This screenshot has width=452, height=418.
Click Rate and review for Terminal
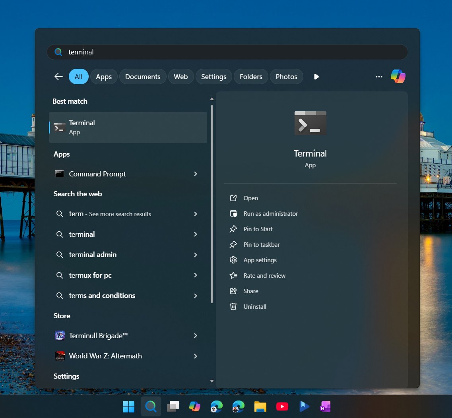[264, 275]
